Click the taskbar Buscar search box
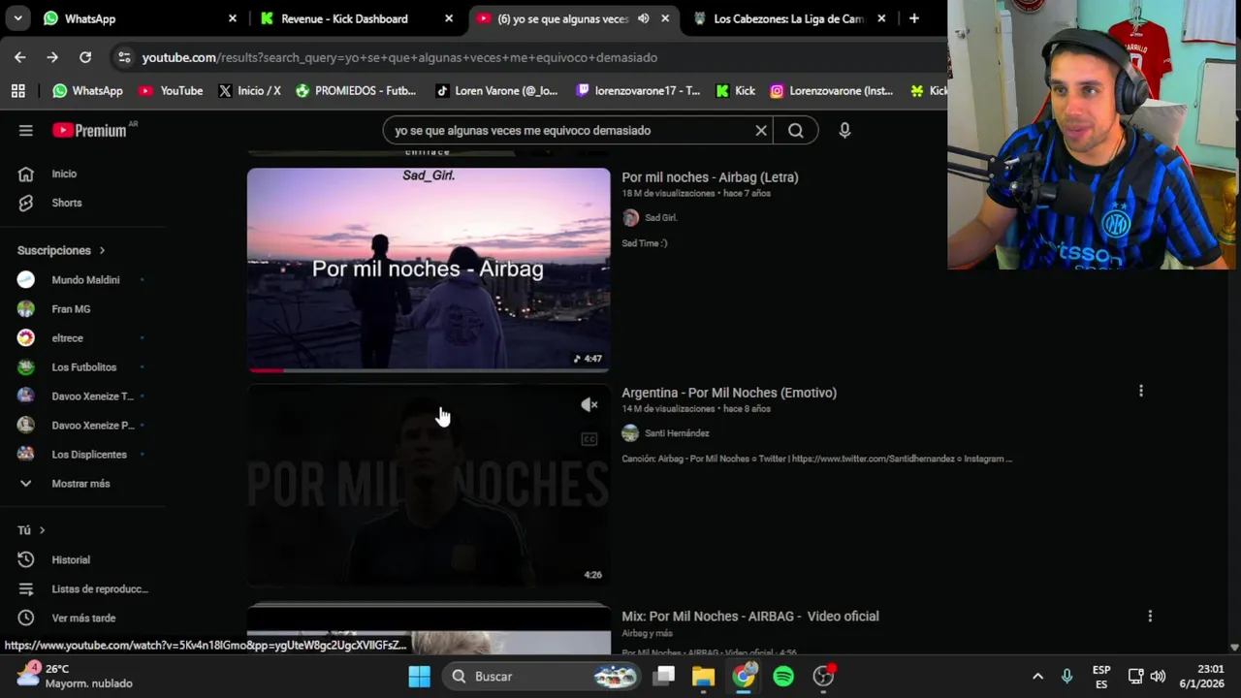The width and height of the screenshot is (1241, 698). [x=543, y=676]
